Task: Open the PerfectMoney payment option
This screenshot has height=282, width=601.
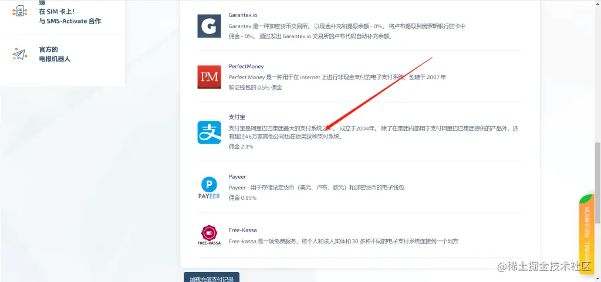Action: 246,66
